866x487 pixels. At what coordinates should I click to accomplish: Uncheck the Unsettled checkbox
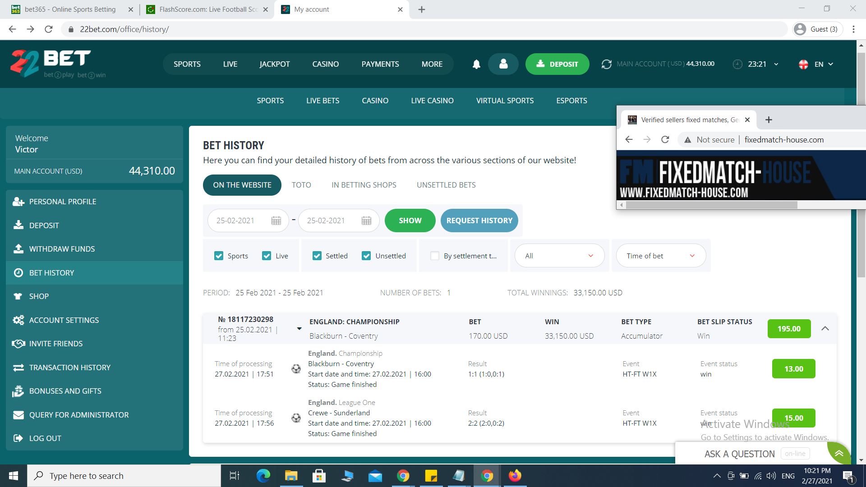366,256
